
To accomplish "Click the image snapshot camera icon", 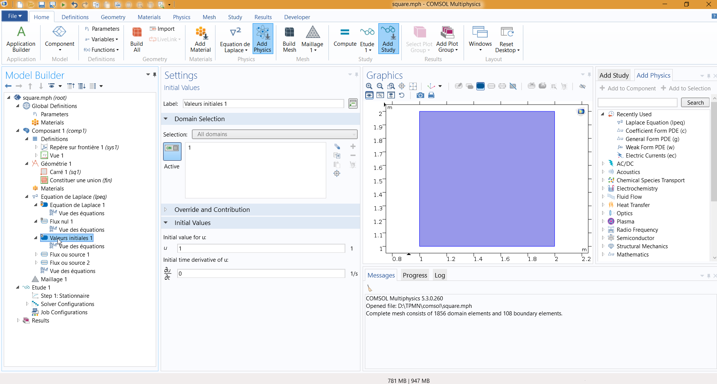I will tap(420, 95).
